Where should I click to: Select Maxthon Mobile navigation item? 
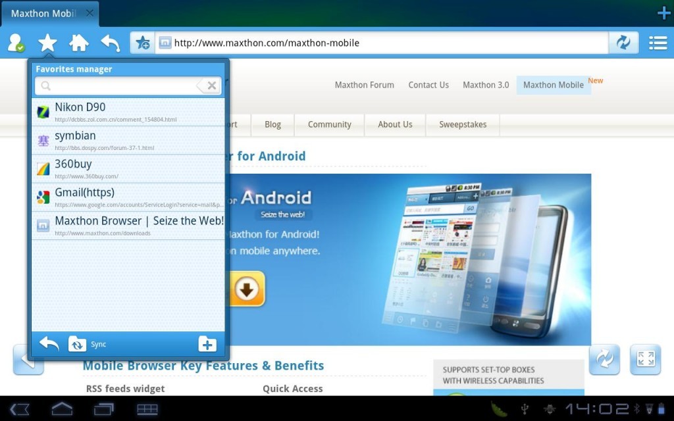(553, 85)
